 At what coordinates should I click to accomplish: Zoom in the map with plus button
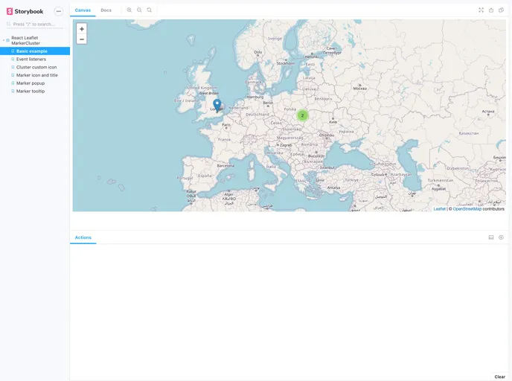click(x=82, y=29)
